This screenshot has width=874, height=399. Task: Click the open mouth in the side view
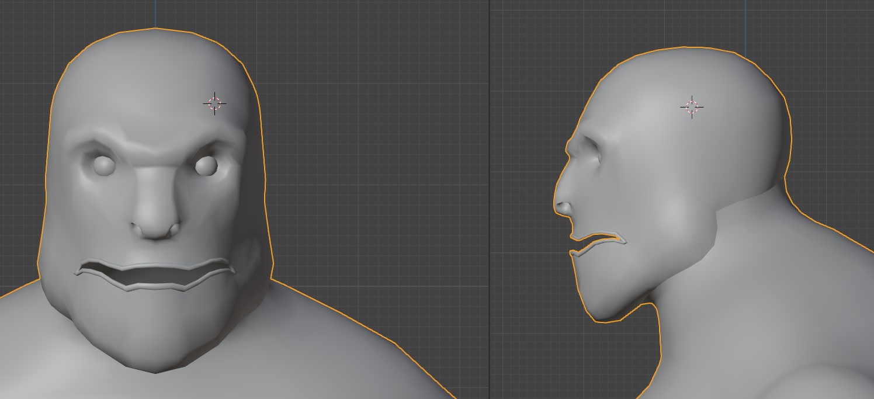tap(597, 244)
